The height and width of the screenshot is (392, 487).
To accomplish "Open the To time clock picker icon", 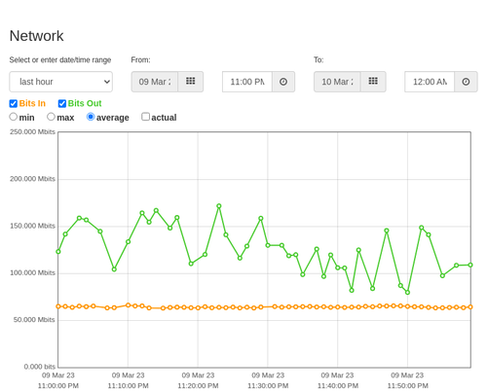I will click(x=466, y=82).
